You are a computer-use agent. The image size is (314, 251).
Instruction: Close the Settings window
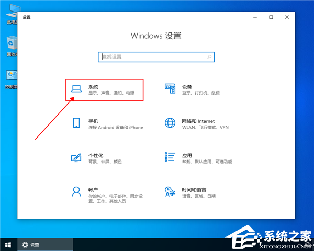pyautogui.click(x=287, y=17)
